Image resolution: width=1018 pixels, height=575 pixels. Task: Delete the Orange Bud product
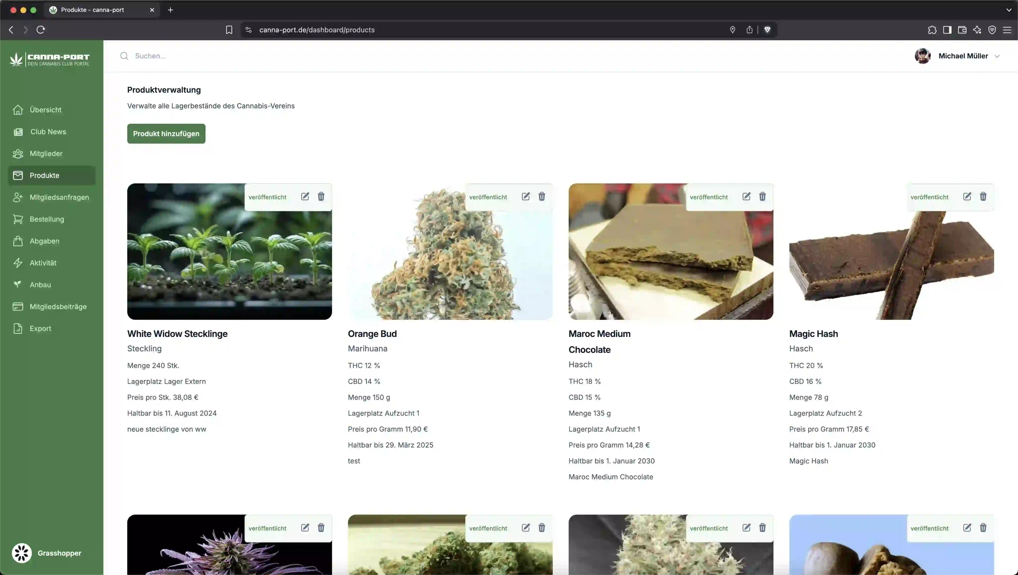coord(542,196)
